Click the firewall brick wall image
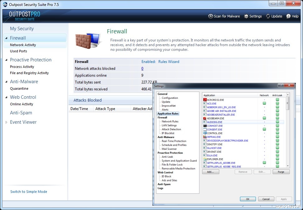Image resolution: width=303 pixels, height=210 pixels. [88, 41]
